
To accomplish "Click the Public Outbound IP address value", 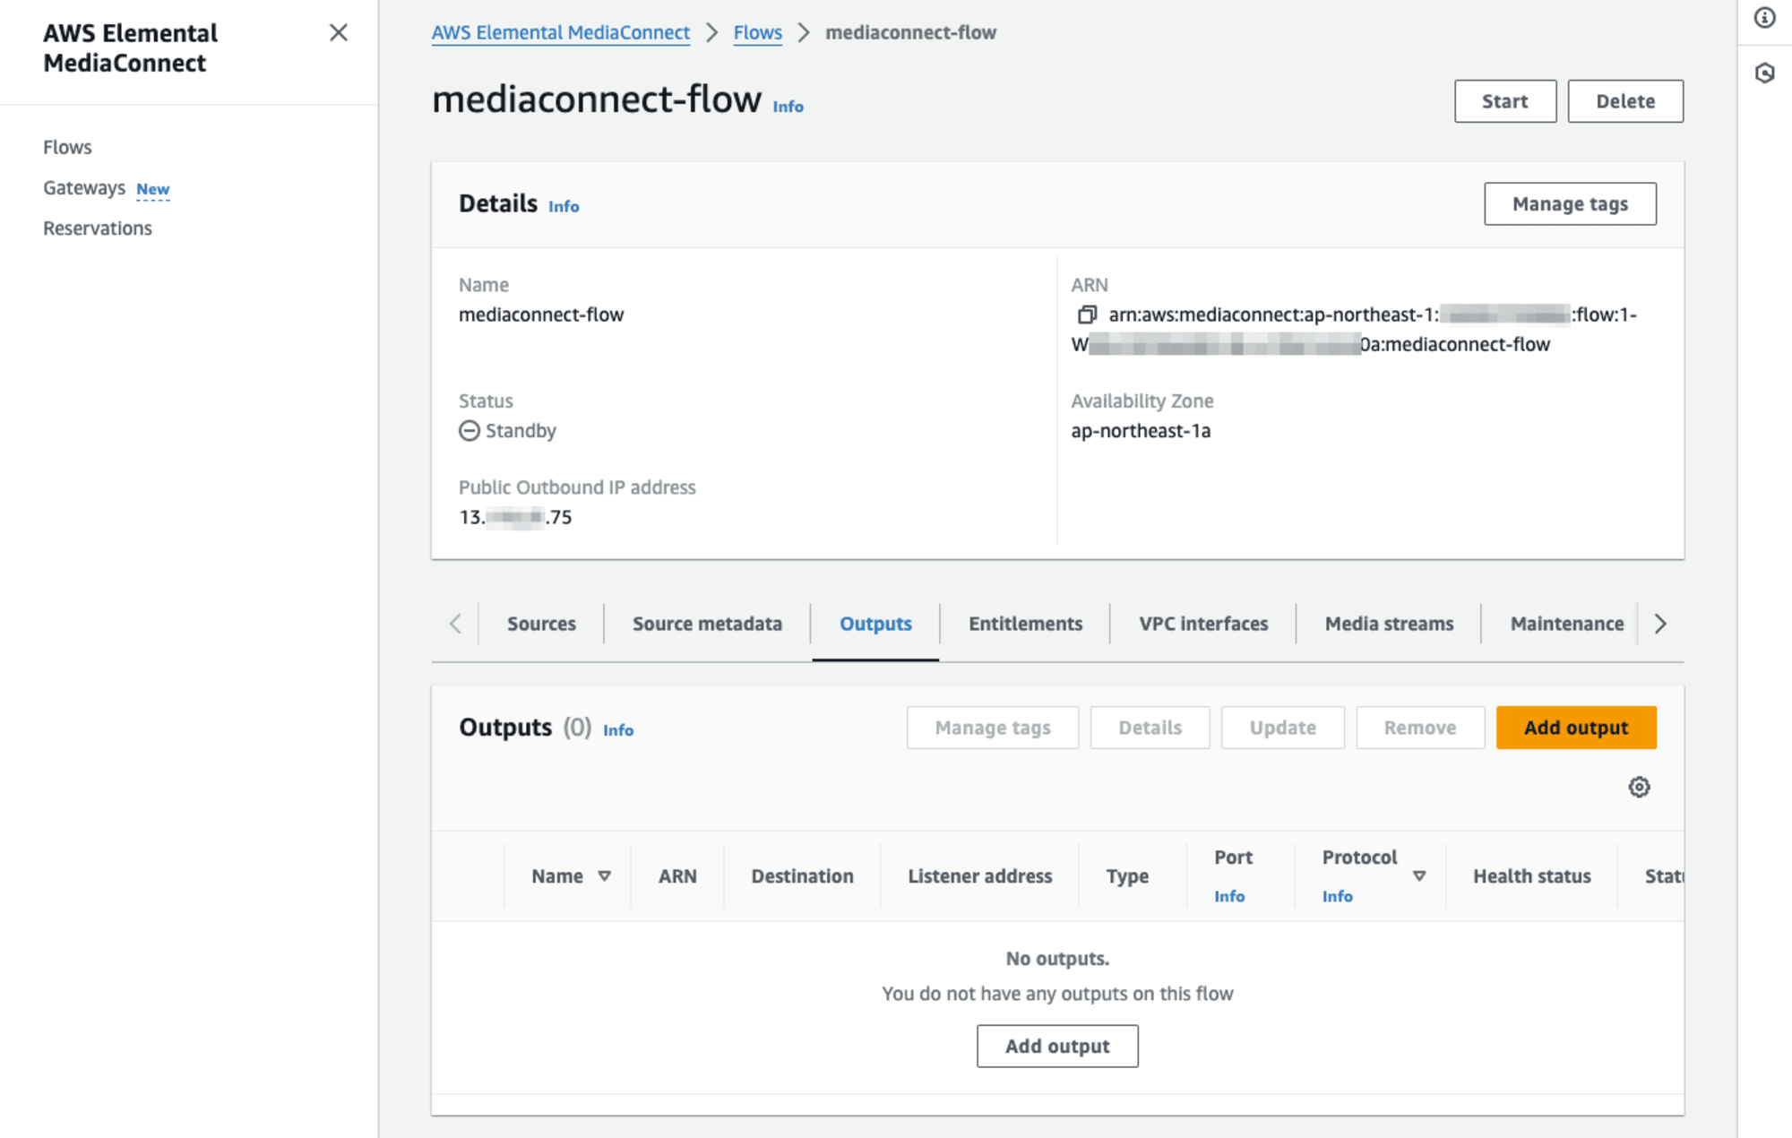I will pyautogui.click(x=515, y=517).
